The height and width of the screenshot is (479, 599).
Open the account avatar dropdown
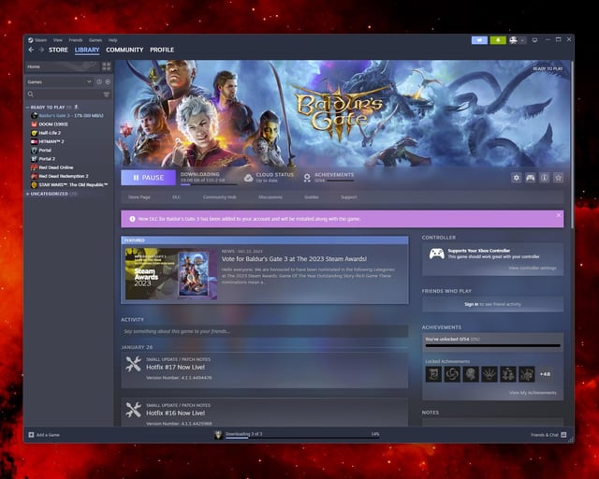click(x=518, y=40)
